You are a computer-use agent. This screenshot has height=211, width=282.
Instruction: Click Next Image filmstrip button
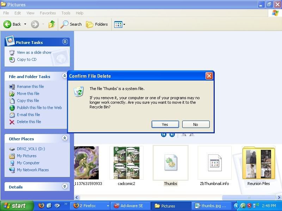pyautogui.click(x=172, y=135)
